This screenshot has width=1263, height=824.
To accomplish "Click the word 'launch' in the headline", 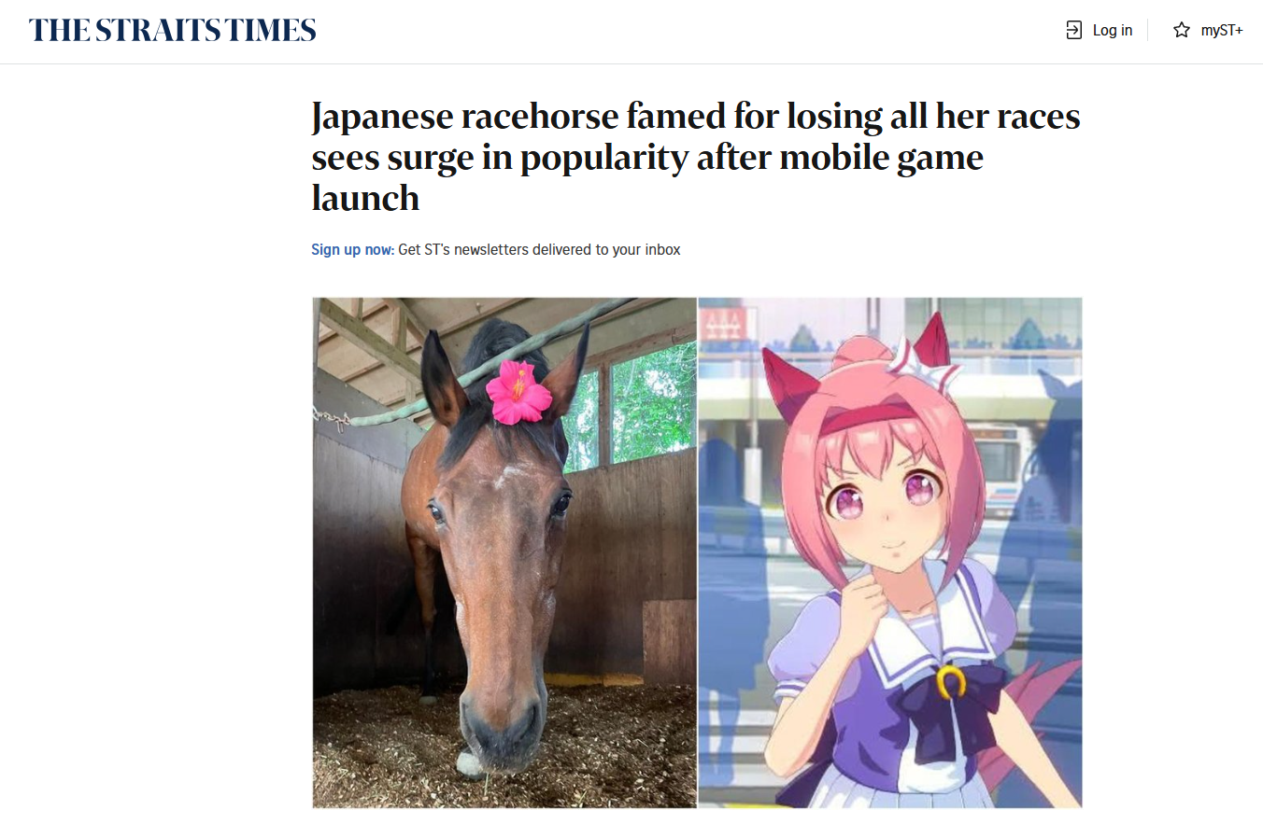I will click(365, 197).
